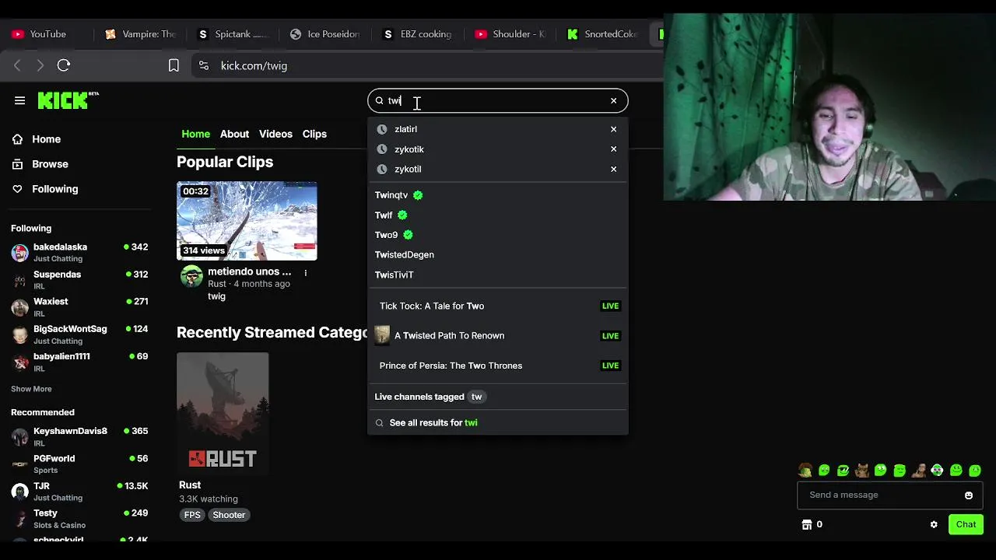Open the hamburger sidebar menu
This screenshot has width=996, height=560.
pos(19,100)
